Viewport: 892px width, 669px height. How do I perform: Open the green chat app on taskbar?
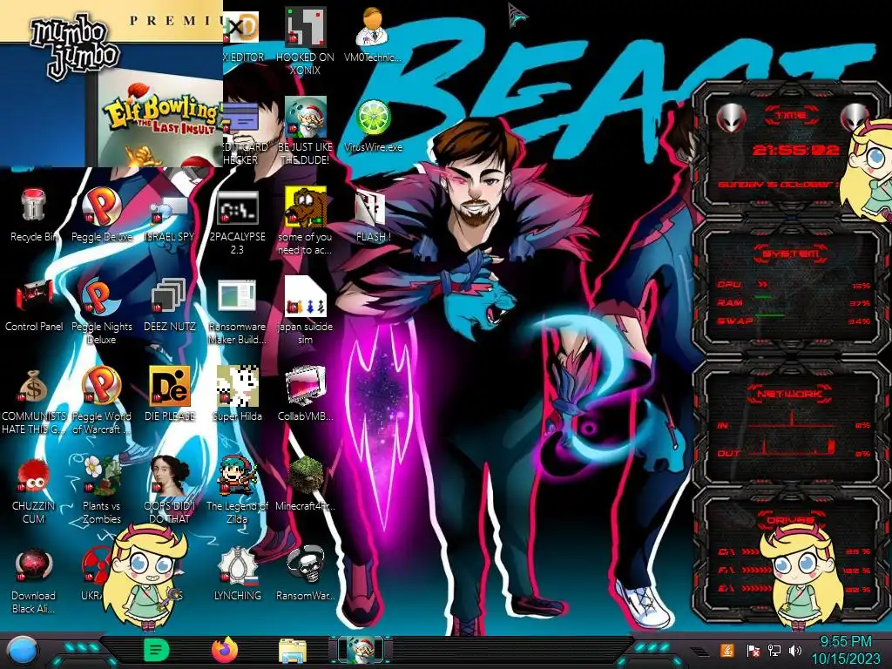coord(156,650)
